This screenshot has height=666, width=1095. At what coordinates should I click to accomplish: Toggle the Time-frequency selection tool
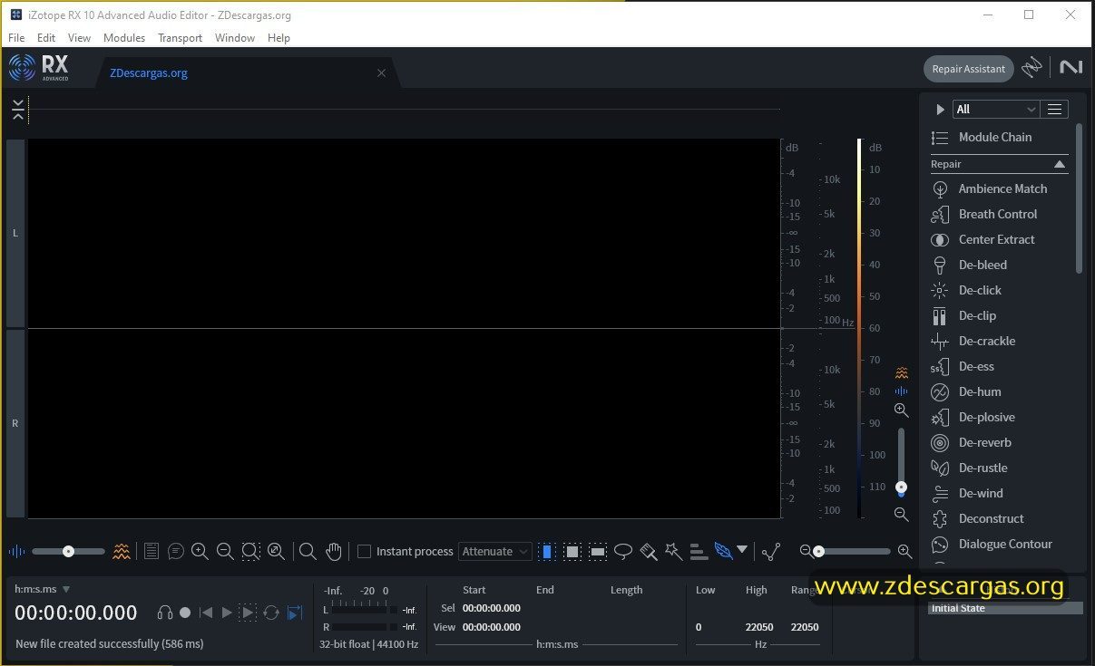(x=572, y=551)
